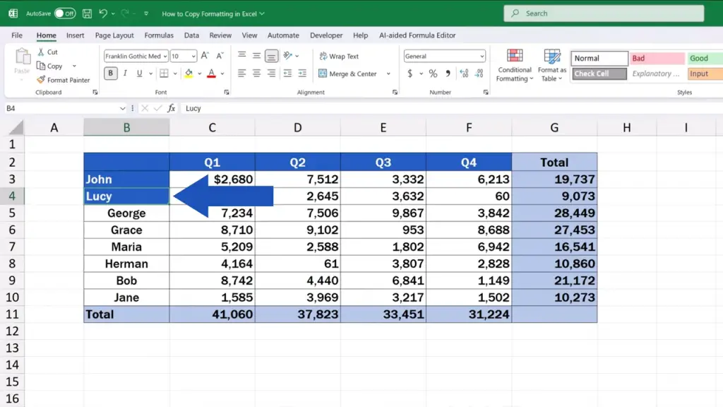Image resolution: width=723 pixels, height=407 pixels.
Task: Apply Percent Style number format
Action: 433,73
